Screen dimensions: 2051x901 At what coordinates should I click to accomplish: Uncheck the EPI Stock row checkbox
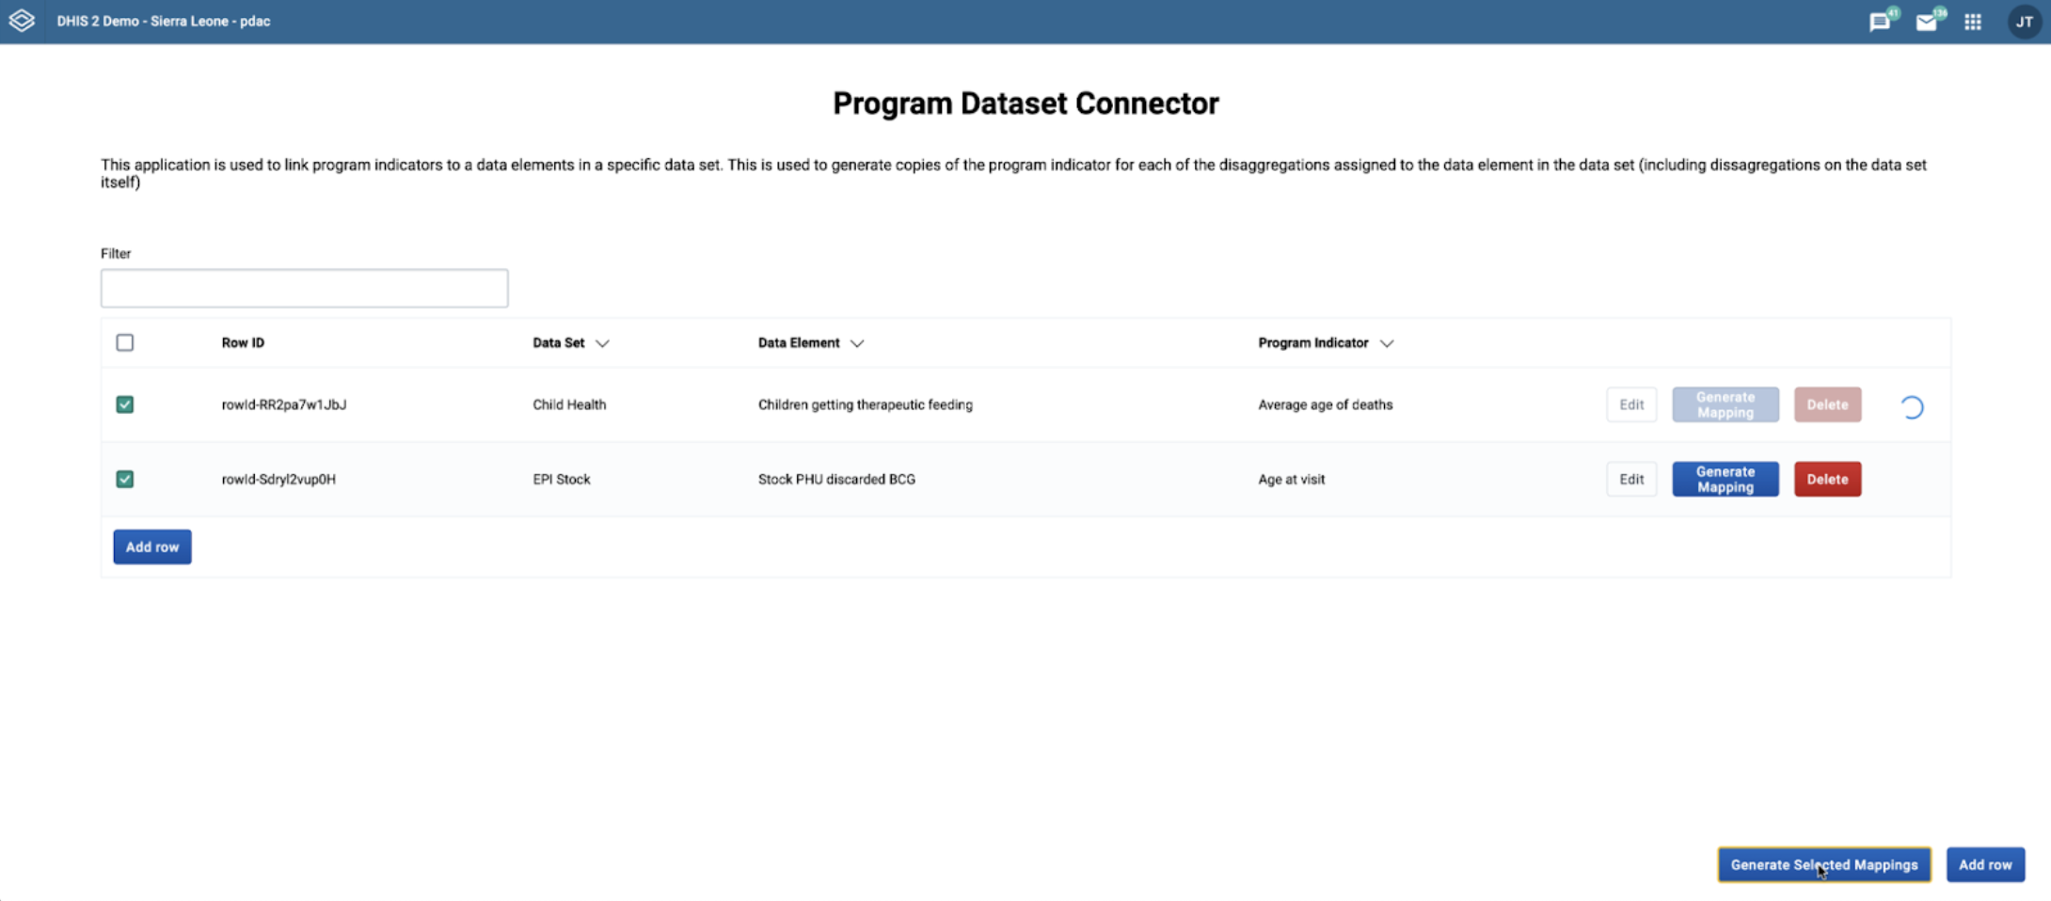(x=125, y=479)
